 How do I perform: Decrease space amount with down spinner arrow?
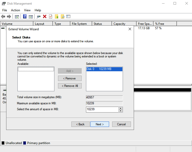[x=120, y=111]
